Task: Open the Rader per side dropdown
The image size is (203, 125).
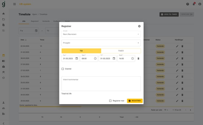Action: tap(167, 110)
